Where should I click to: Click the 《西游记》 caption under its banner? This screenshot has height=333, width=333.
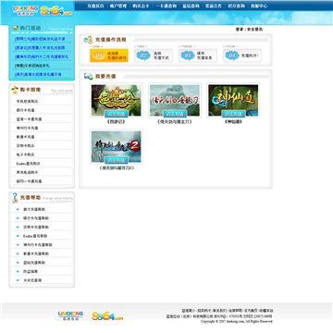coord(117,122)
